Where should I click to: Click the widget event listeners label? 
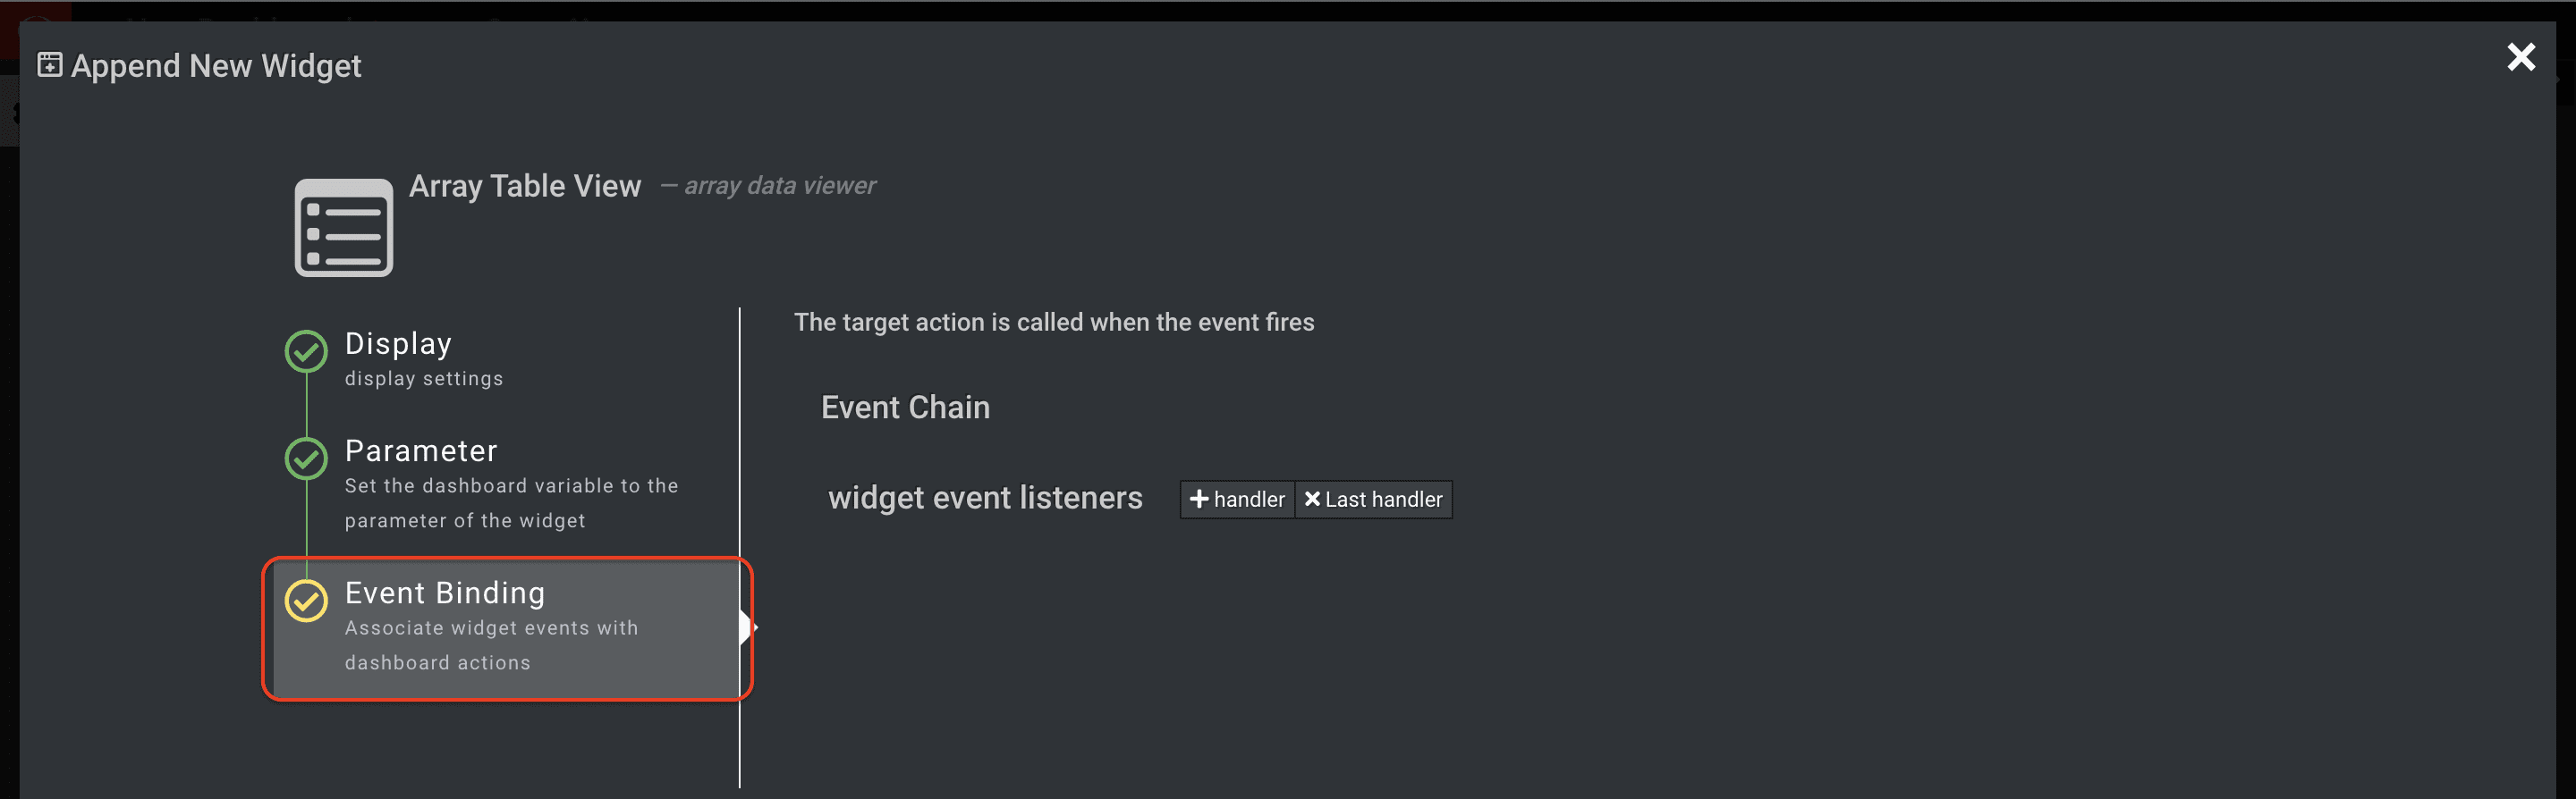click(985, 498)
